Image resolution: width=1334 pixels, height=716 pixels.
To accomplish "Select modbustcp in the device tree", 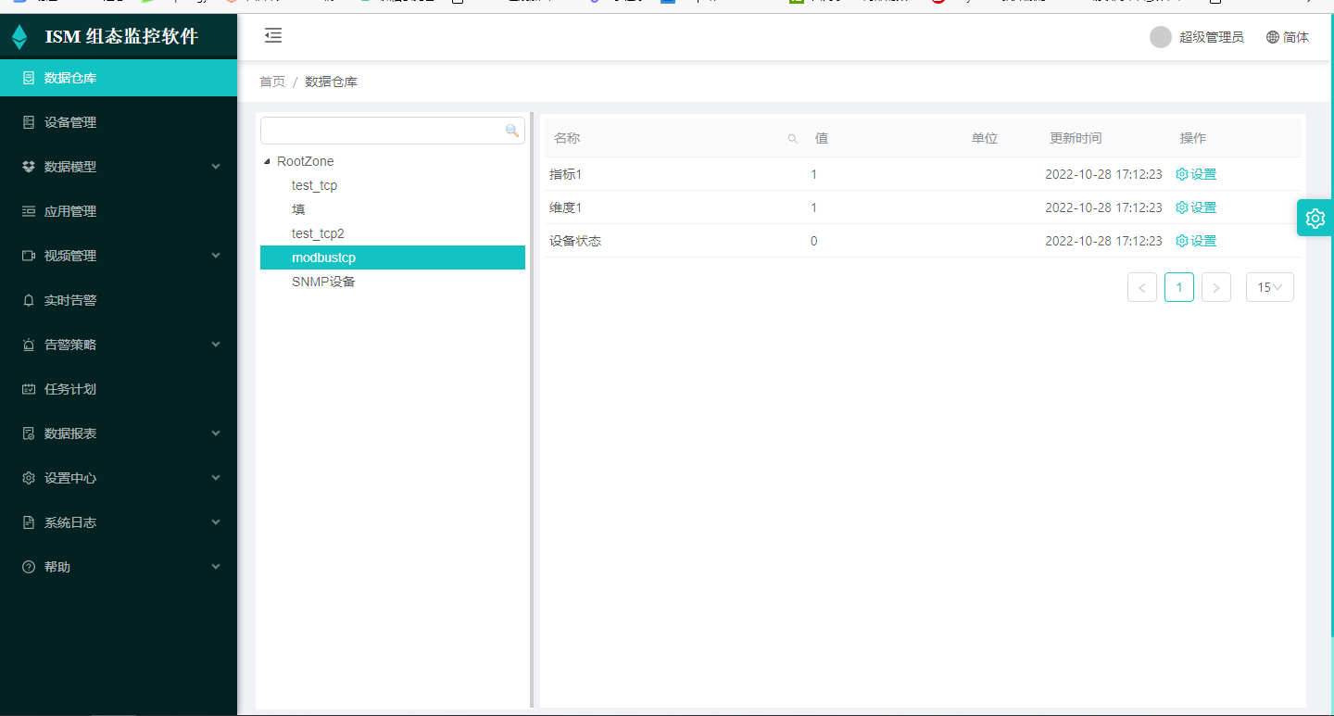I will pyautogui.click(x=393, y=258).
